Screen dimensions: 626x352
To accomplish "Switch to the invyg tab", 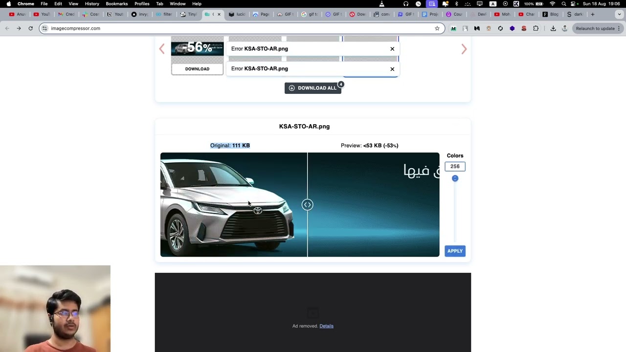I will pos(139,14).
